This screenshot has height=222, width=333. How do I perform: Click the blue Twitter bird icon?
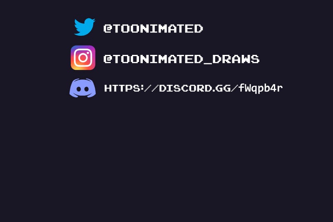pyautogui.click(x=84, y=27)
